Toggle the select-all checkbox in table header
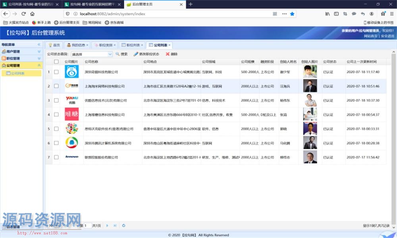The image size is (397, 238). click(x=56, y=61)
